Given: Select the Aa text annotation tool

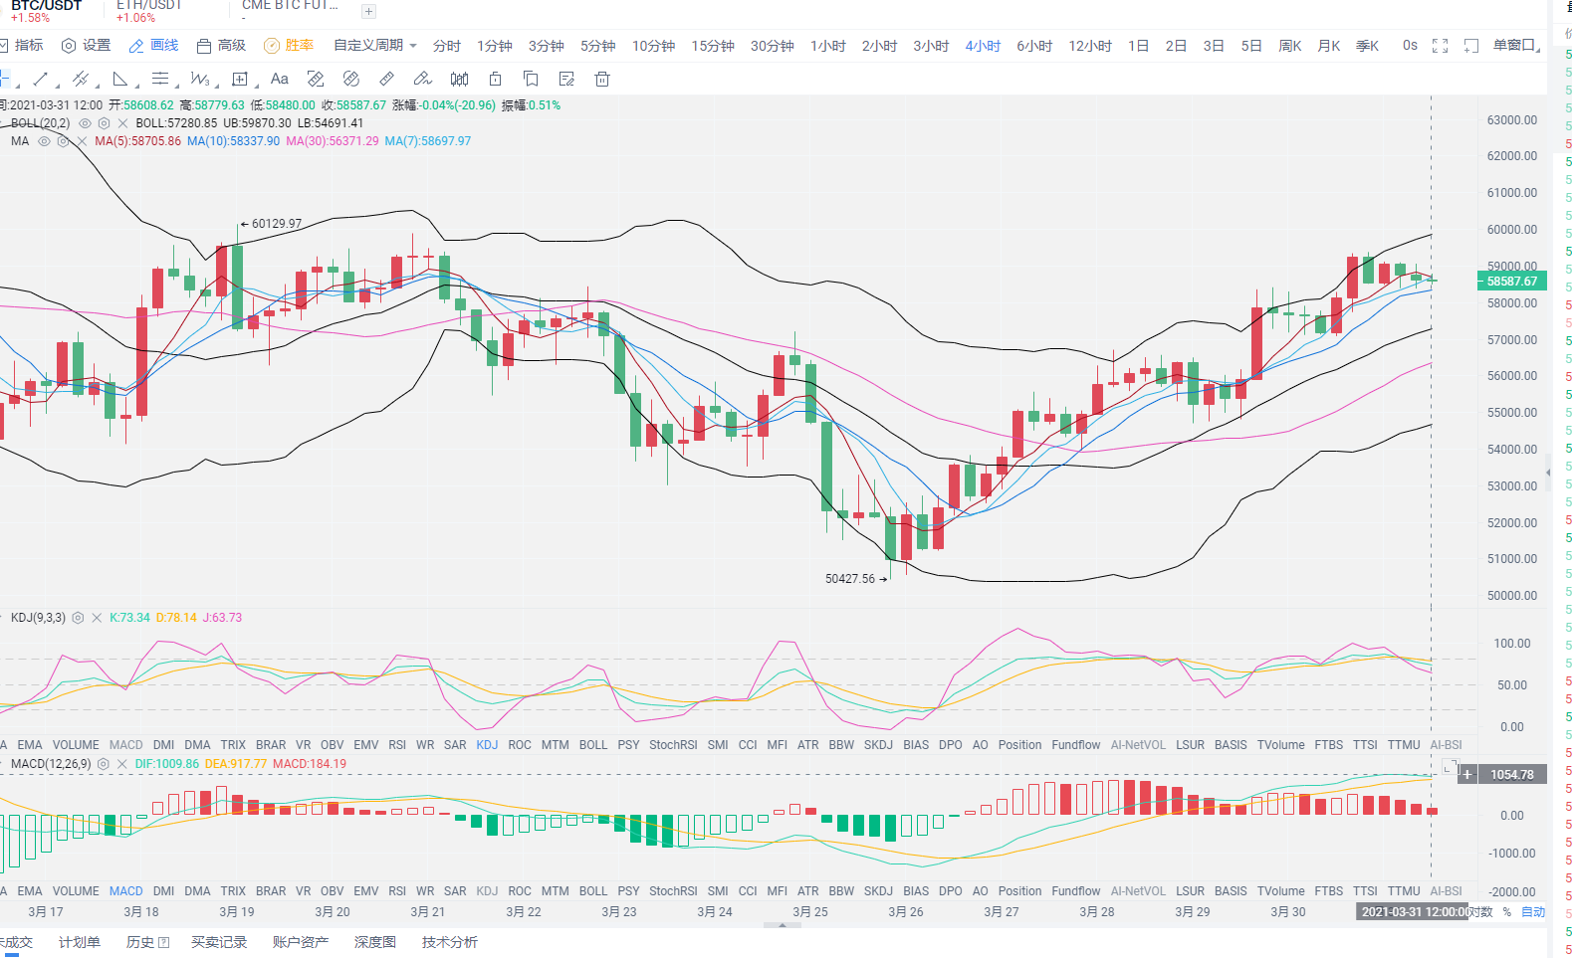Looking at the screenshot, I should click(280, 79).
